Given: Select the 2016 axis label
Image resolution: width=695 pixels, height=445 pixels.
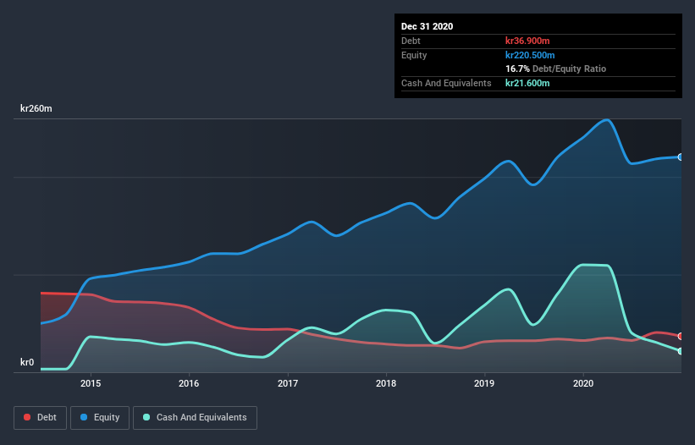Looking at the screenshot, I should 189,383.
